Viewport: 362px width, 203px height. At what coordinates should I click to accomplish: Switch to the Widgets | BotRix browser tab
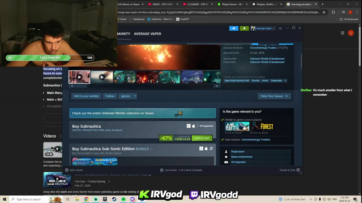pos(267,4)
